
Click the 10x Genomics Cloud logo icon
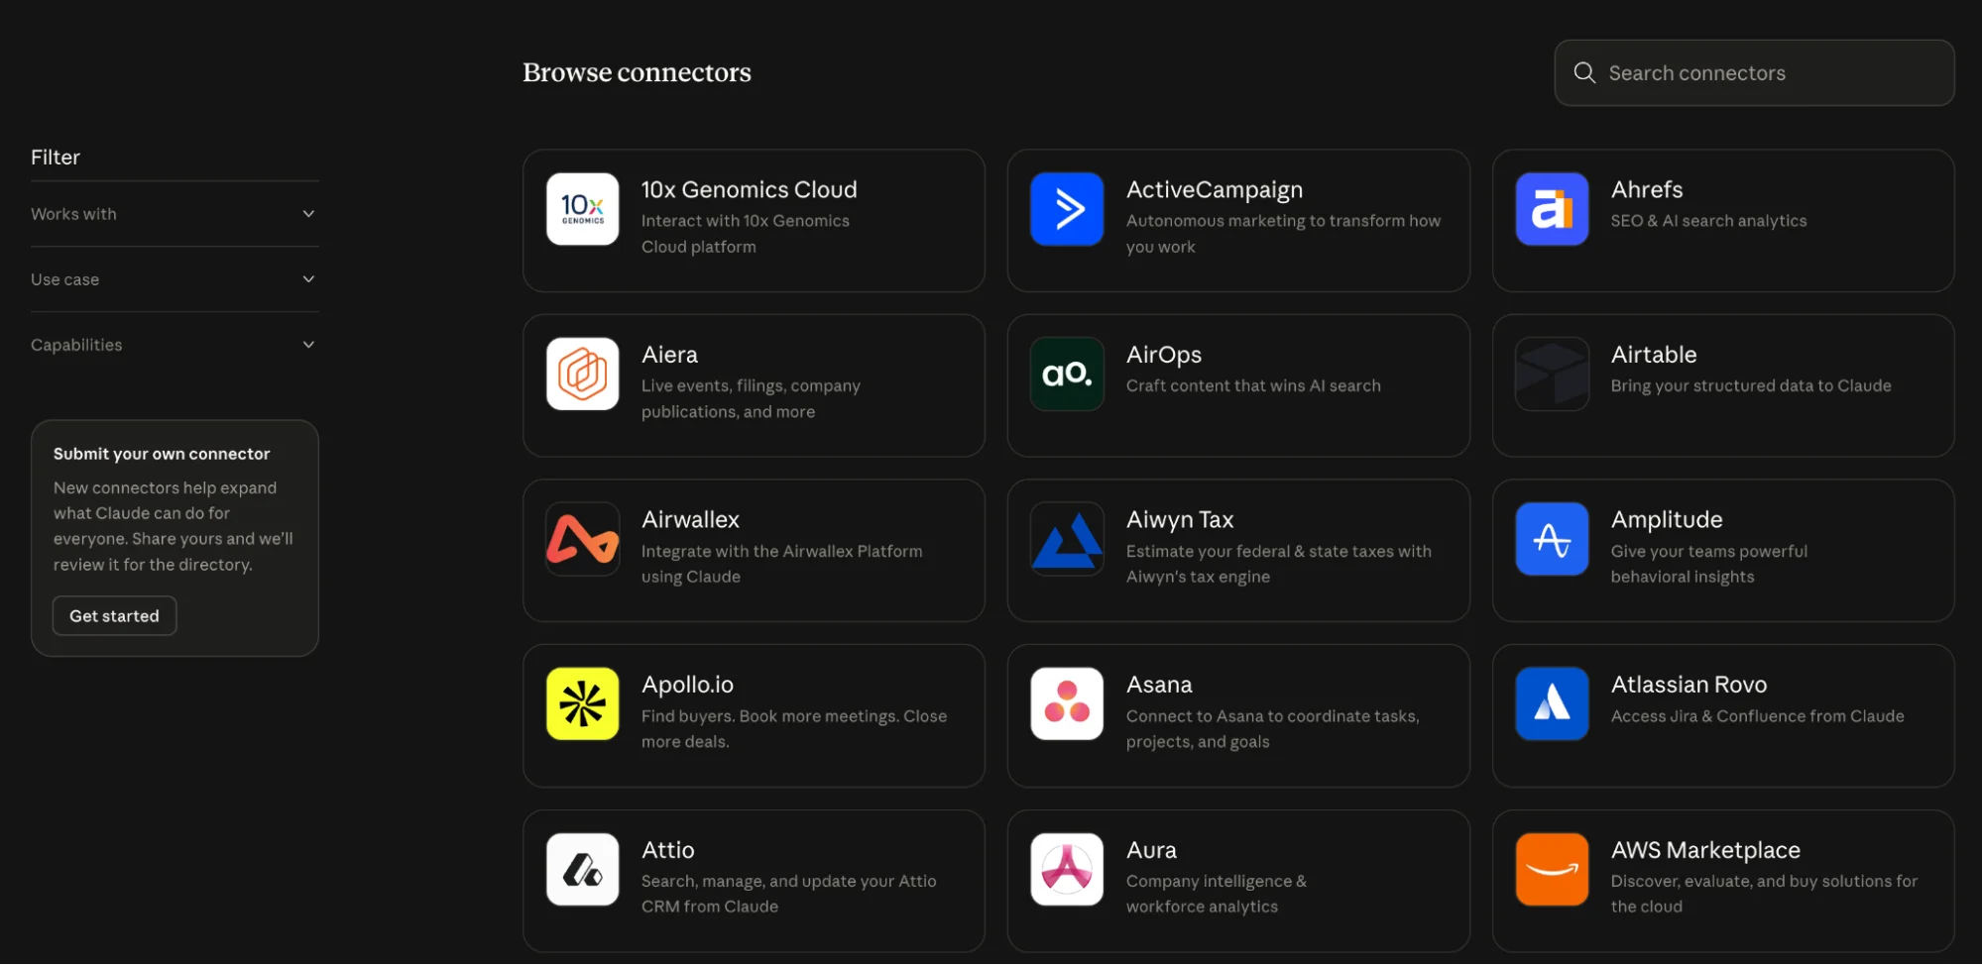click(582, 209)
